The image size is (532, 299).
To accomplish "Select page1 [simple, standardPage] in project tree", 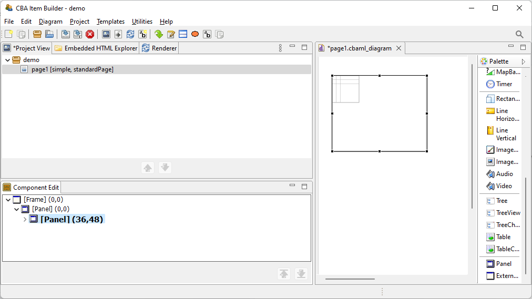I will pyautogui.click(x=72, y=69).
